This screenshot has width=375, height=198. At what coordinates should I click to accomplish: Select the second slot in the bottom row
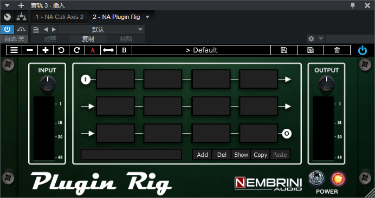[163, 133]
